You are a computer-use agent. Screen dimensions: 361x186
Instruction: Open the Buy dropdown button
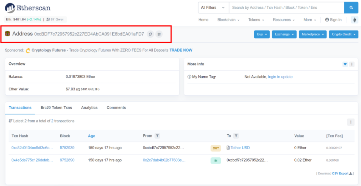coord(262,34)
